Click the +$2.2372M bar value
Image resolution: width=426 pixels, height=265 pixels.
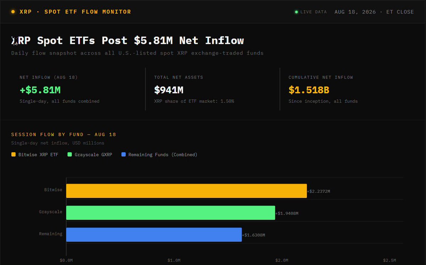(x=319, y=191)
